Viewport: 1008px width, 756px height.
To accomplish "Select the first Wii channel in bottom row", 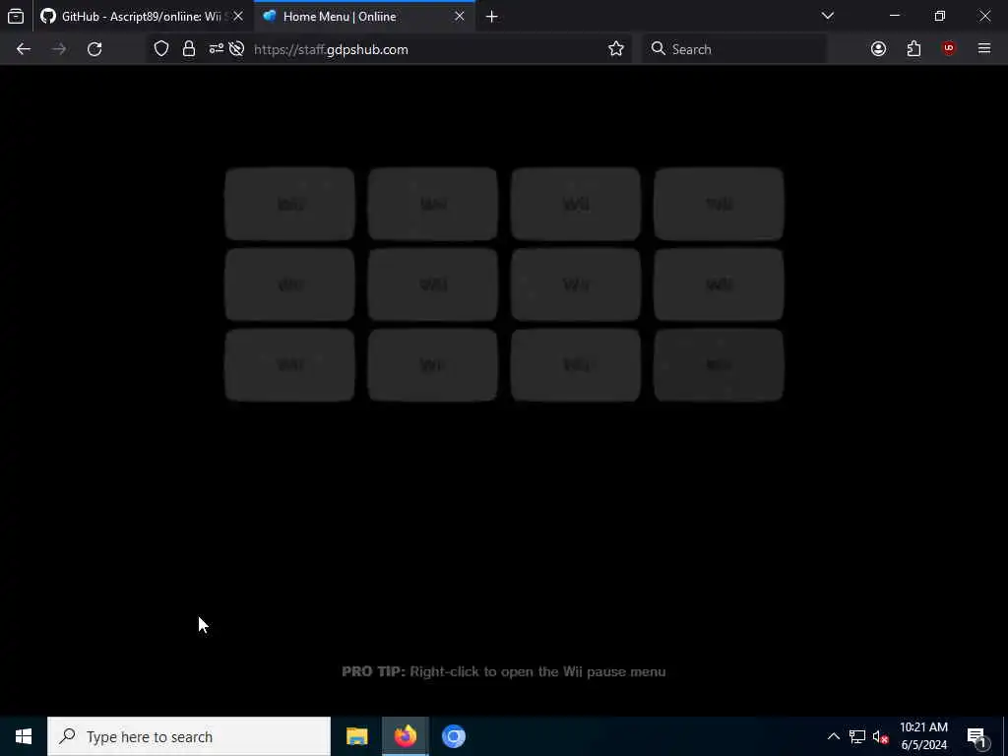I will 289,365.
